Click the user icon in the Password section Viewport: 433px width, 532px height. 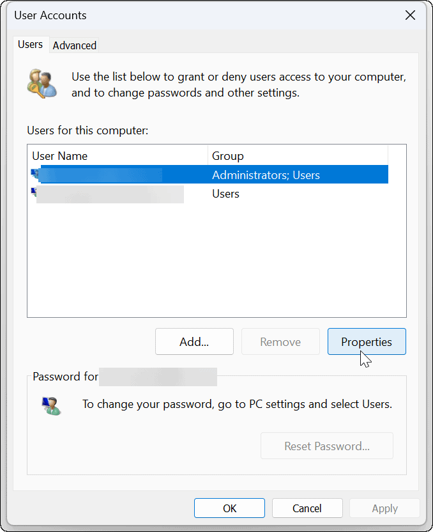[x=50, y=404]
